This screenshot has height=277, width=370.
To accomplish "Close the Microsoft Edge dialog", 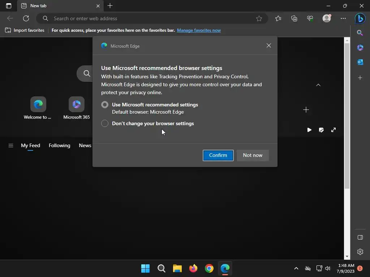I will click(x=268, y=45).
